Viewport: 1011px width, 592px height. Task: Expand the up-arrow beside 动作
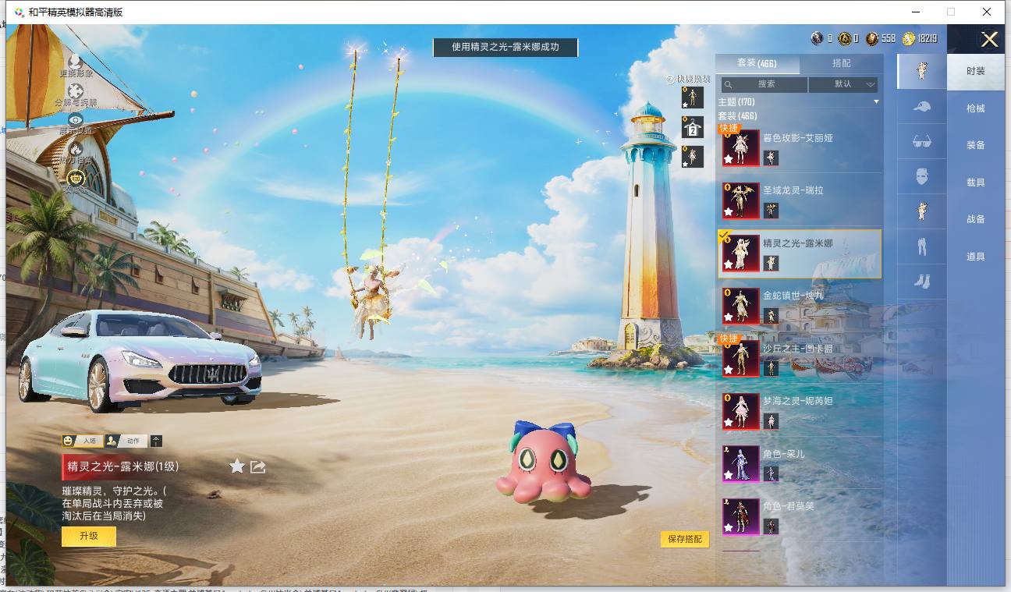click(x=156, y=441)
